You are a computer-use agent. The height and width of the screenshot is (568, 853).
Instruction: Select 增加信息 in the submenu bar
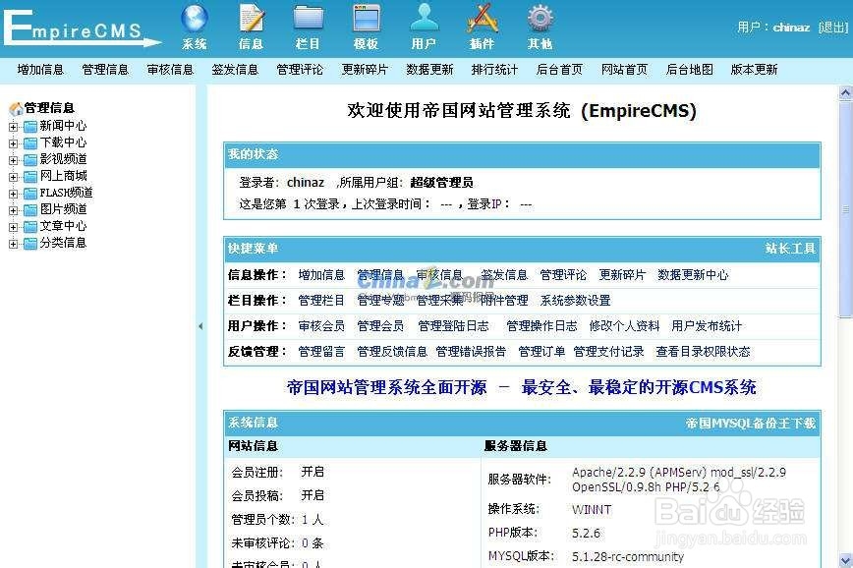pyautogui.click(x=41, y=70)
